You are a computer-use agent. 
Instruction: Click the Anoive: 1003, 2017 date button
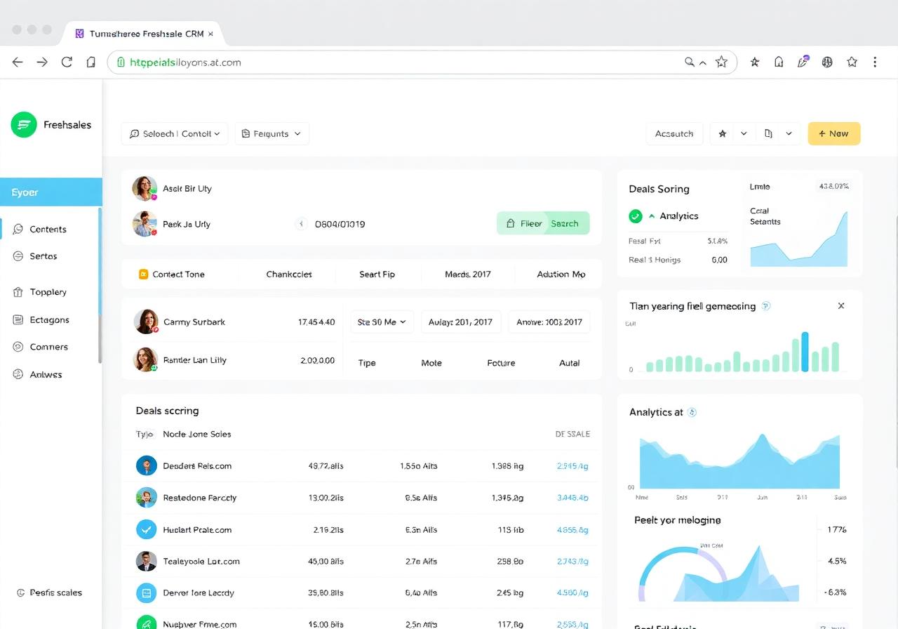pyautogui.click(x=549, y=322)
